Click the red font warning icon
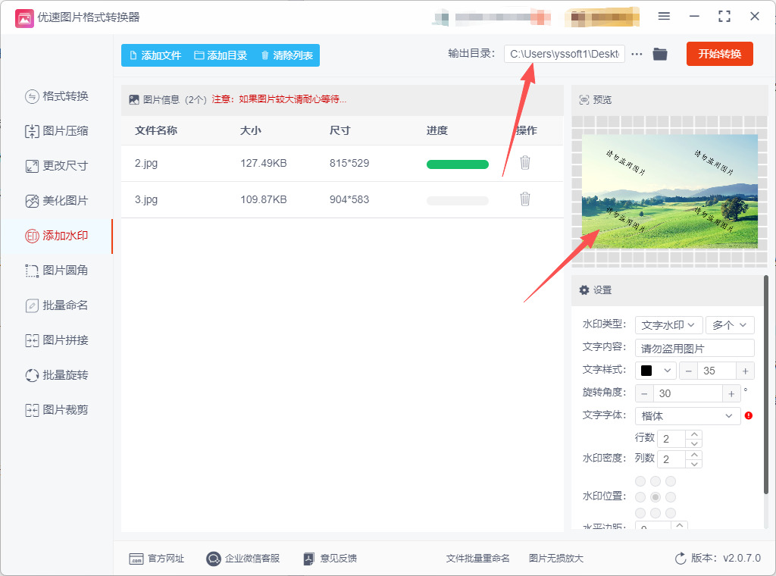 pyautogui.click(x=748, y=415)
